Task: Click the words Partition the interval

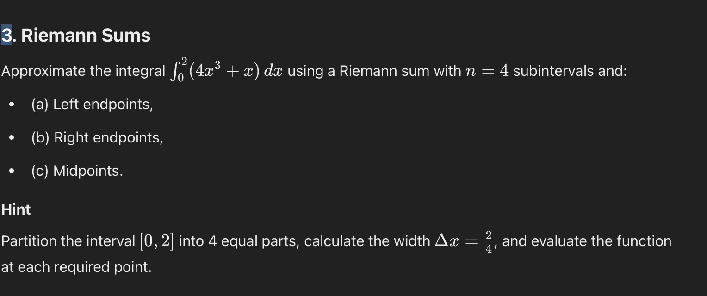Action: [68, 241]
